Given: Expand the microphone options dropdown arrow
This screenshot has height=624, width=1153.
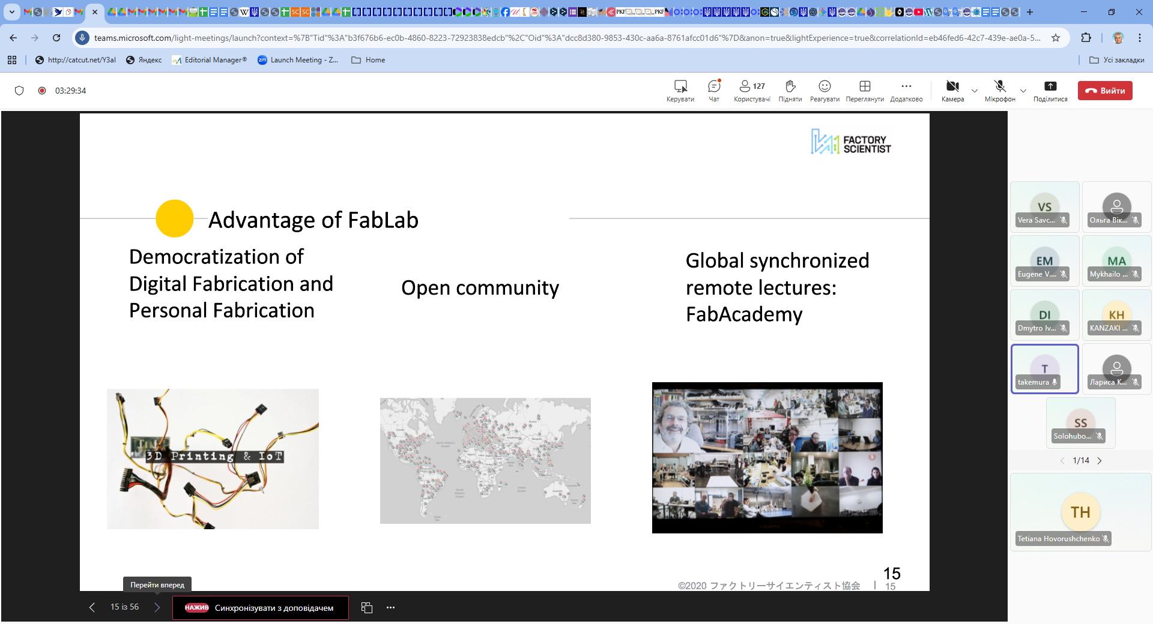Looking at the screenshot, I should click(x=1023, y=91).
